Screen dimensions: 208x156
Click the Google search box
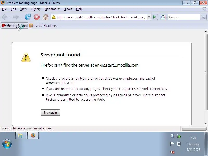coord(184,17)
